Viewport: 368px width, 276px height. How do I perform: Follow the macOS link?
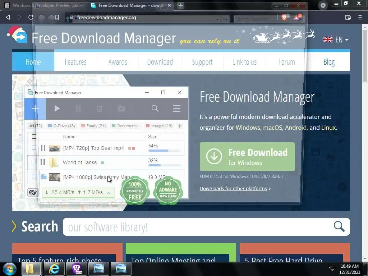point(272,128)
